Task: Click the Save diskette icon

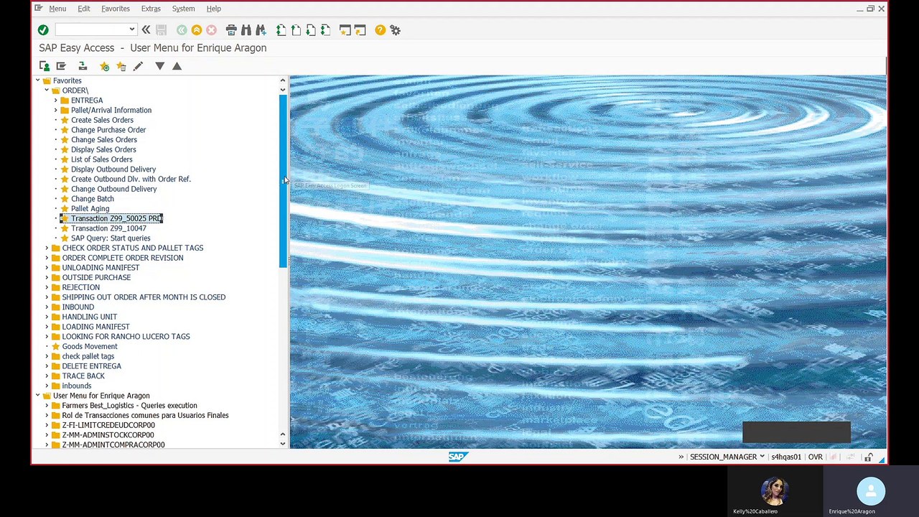Action: coord(162,30)
